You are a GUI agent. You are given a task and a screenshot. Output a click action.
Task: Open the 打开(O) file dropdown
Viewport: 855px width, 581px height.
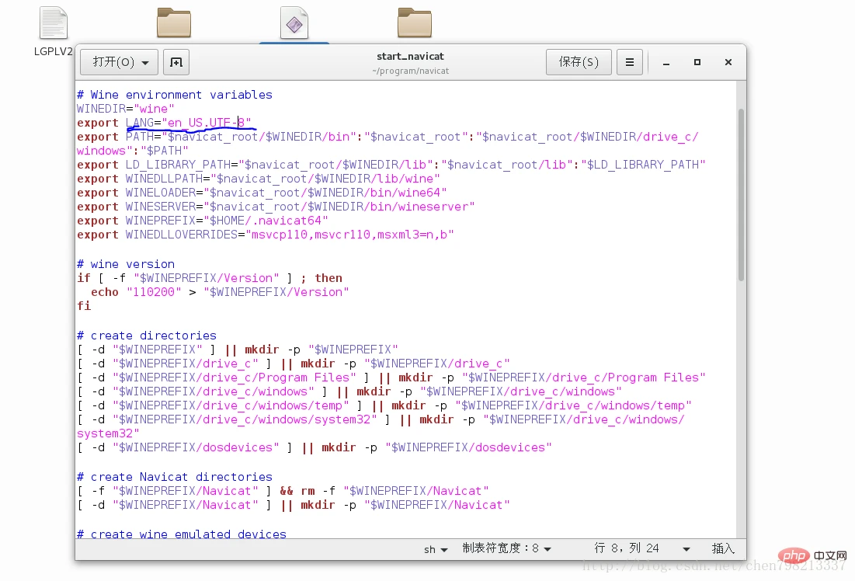coord(119,62)
